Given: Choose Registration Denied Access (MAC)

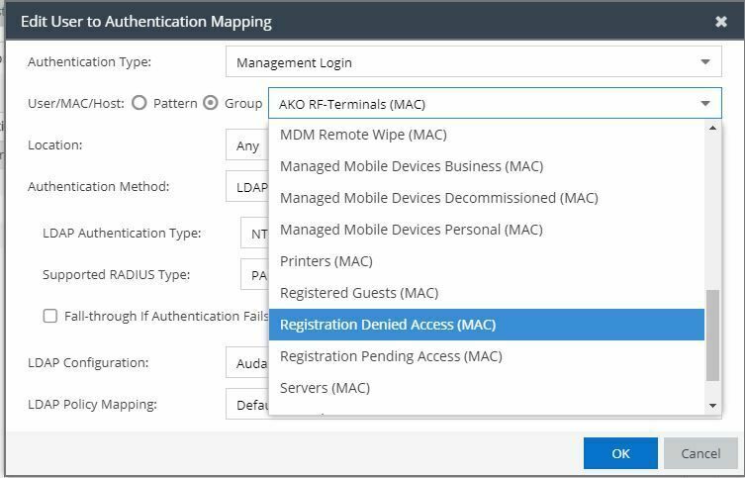Looking at the screenshot, I should pos(387,325).
